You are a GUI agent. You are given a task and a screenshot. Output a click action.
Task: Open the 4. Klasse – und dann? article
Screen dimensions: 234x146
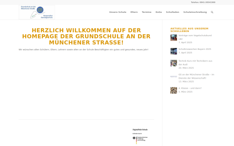(x=190, y=88)
